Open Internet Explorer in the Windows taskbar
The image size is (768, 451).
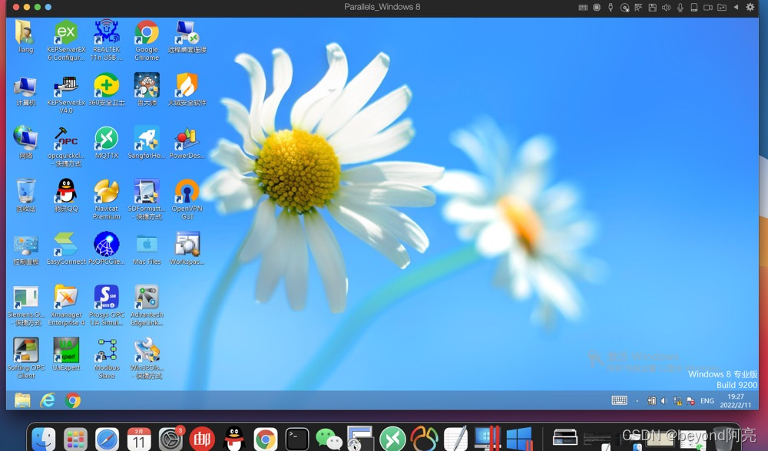pos(48,400)
